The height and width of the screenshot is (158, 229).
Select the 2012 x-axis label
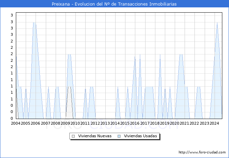point(95,123)
